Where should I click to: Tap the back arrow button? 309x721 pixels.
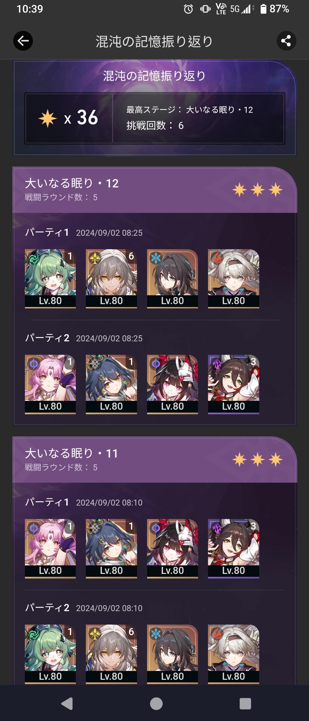23,41
